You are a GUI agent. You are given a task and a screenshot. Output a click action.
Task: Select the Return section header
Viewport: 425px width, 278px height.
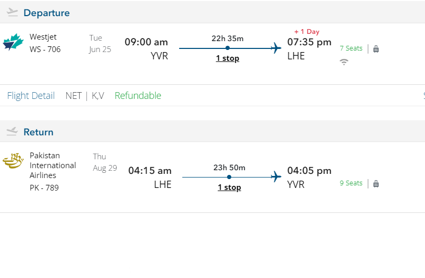click(39, 132)
